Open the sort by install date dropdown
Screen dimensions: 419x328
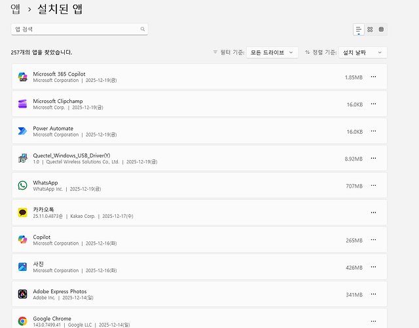coord(363,52)
